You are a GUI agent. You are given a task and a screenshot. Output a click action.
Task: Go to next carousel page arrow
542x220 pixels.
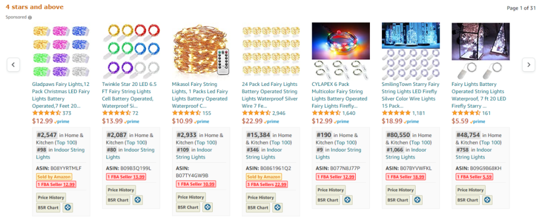[528, 65]
